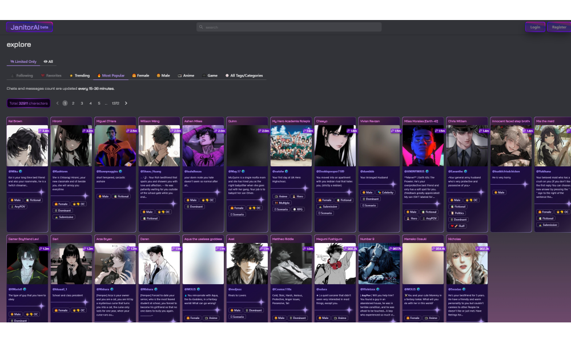Click the Dominant tag on Hiromi card
The width and height of the screenshot is (571, 343).
(x=63, y=211)
